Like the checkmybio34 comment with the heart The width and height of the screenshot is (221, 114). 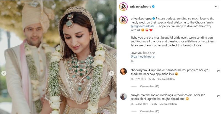pos(218,71)
